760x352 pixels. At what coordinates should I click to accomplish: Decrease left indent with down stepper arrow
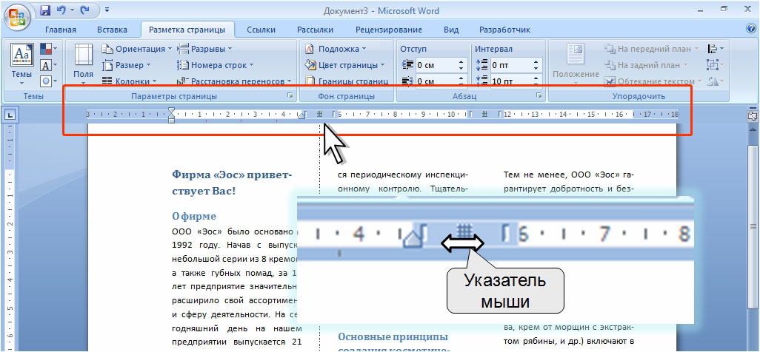[x=461, y=68]
